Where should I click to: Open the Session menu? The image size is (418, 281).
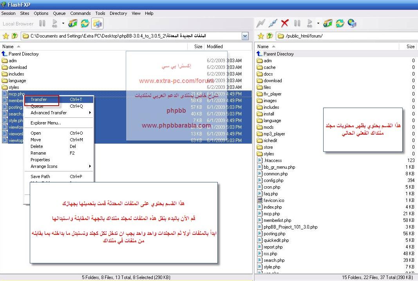[x=8, y=13]
